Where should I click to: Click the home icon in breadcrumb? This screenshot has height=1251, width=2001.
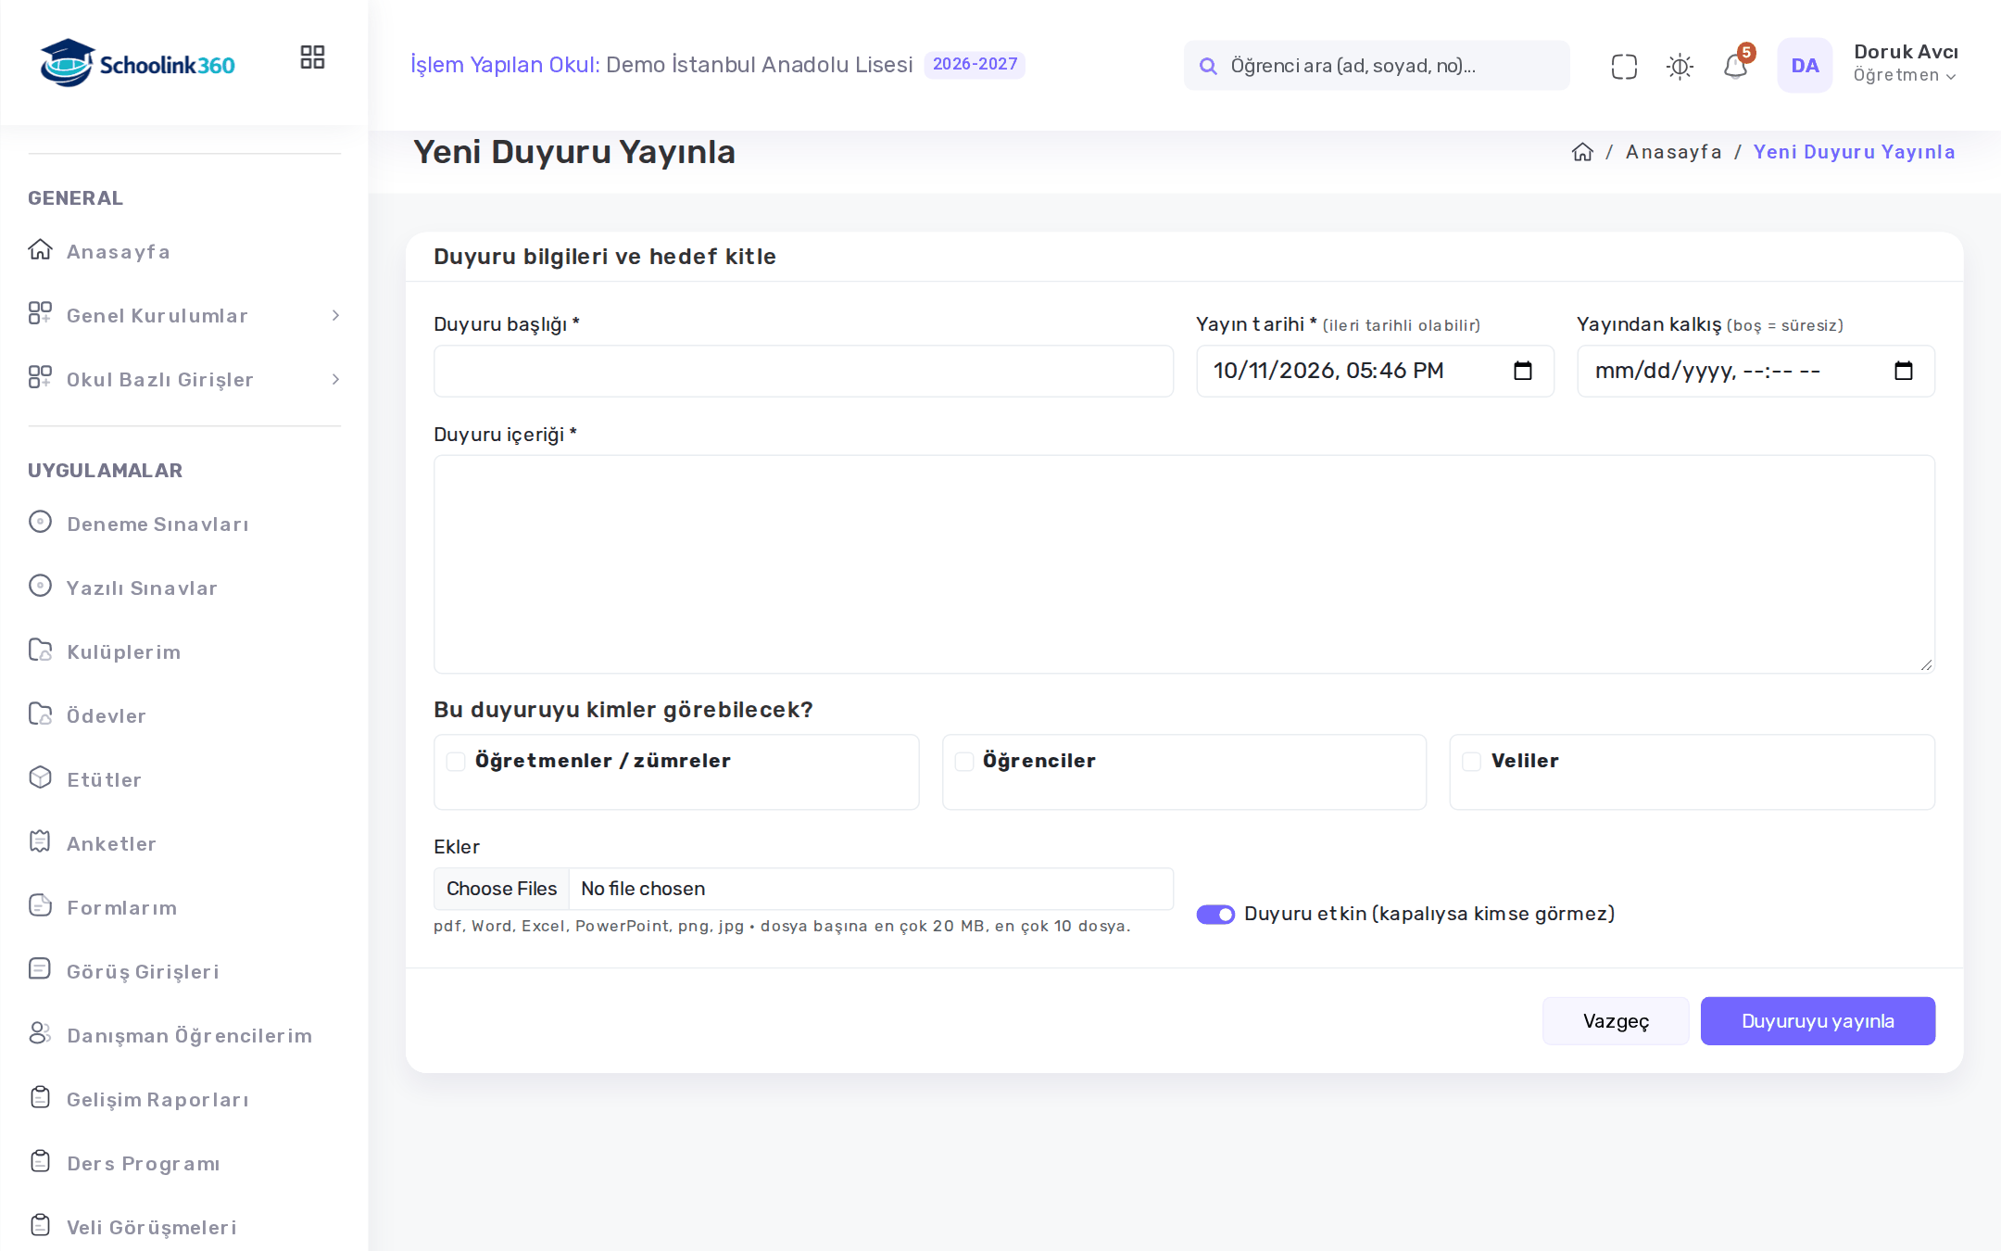tap(1582, 152)
